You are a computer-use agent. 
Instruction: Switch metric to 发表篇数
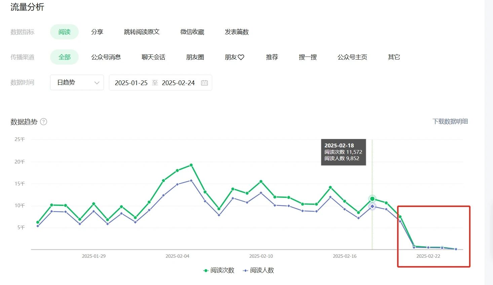(237, 32)
